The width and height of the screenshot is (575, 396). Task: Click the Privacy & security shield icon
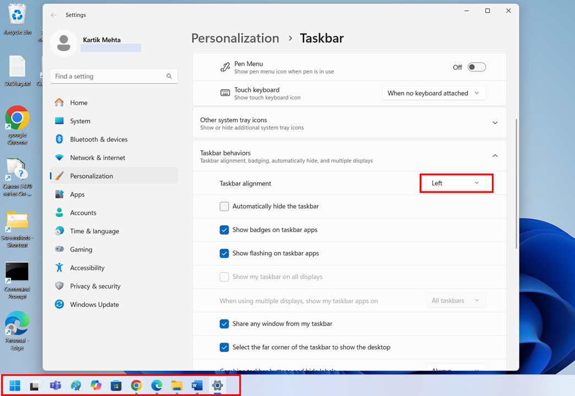point(59,286)
